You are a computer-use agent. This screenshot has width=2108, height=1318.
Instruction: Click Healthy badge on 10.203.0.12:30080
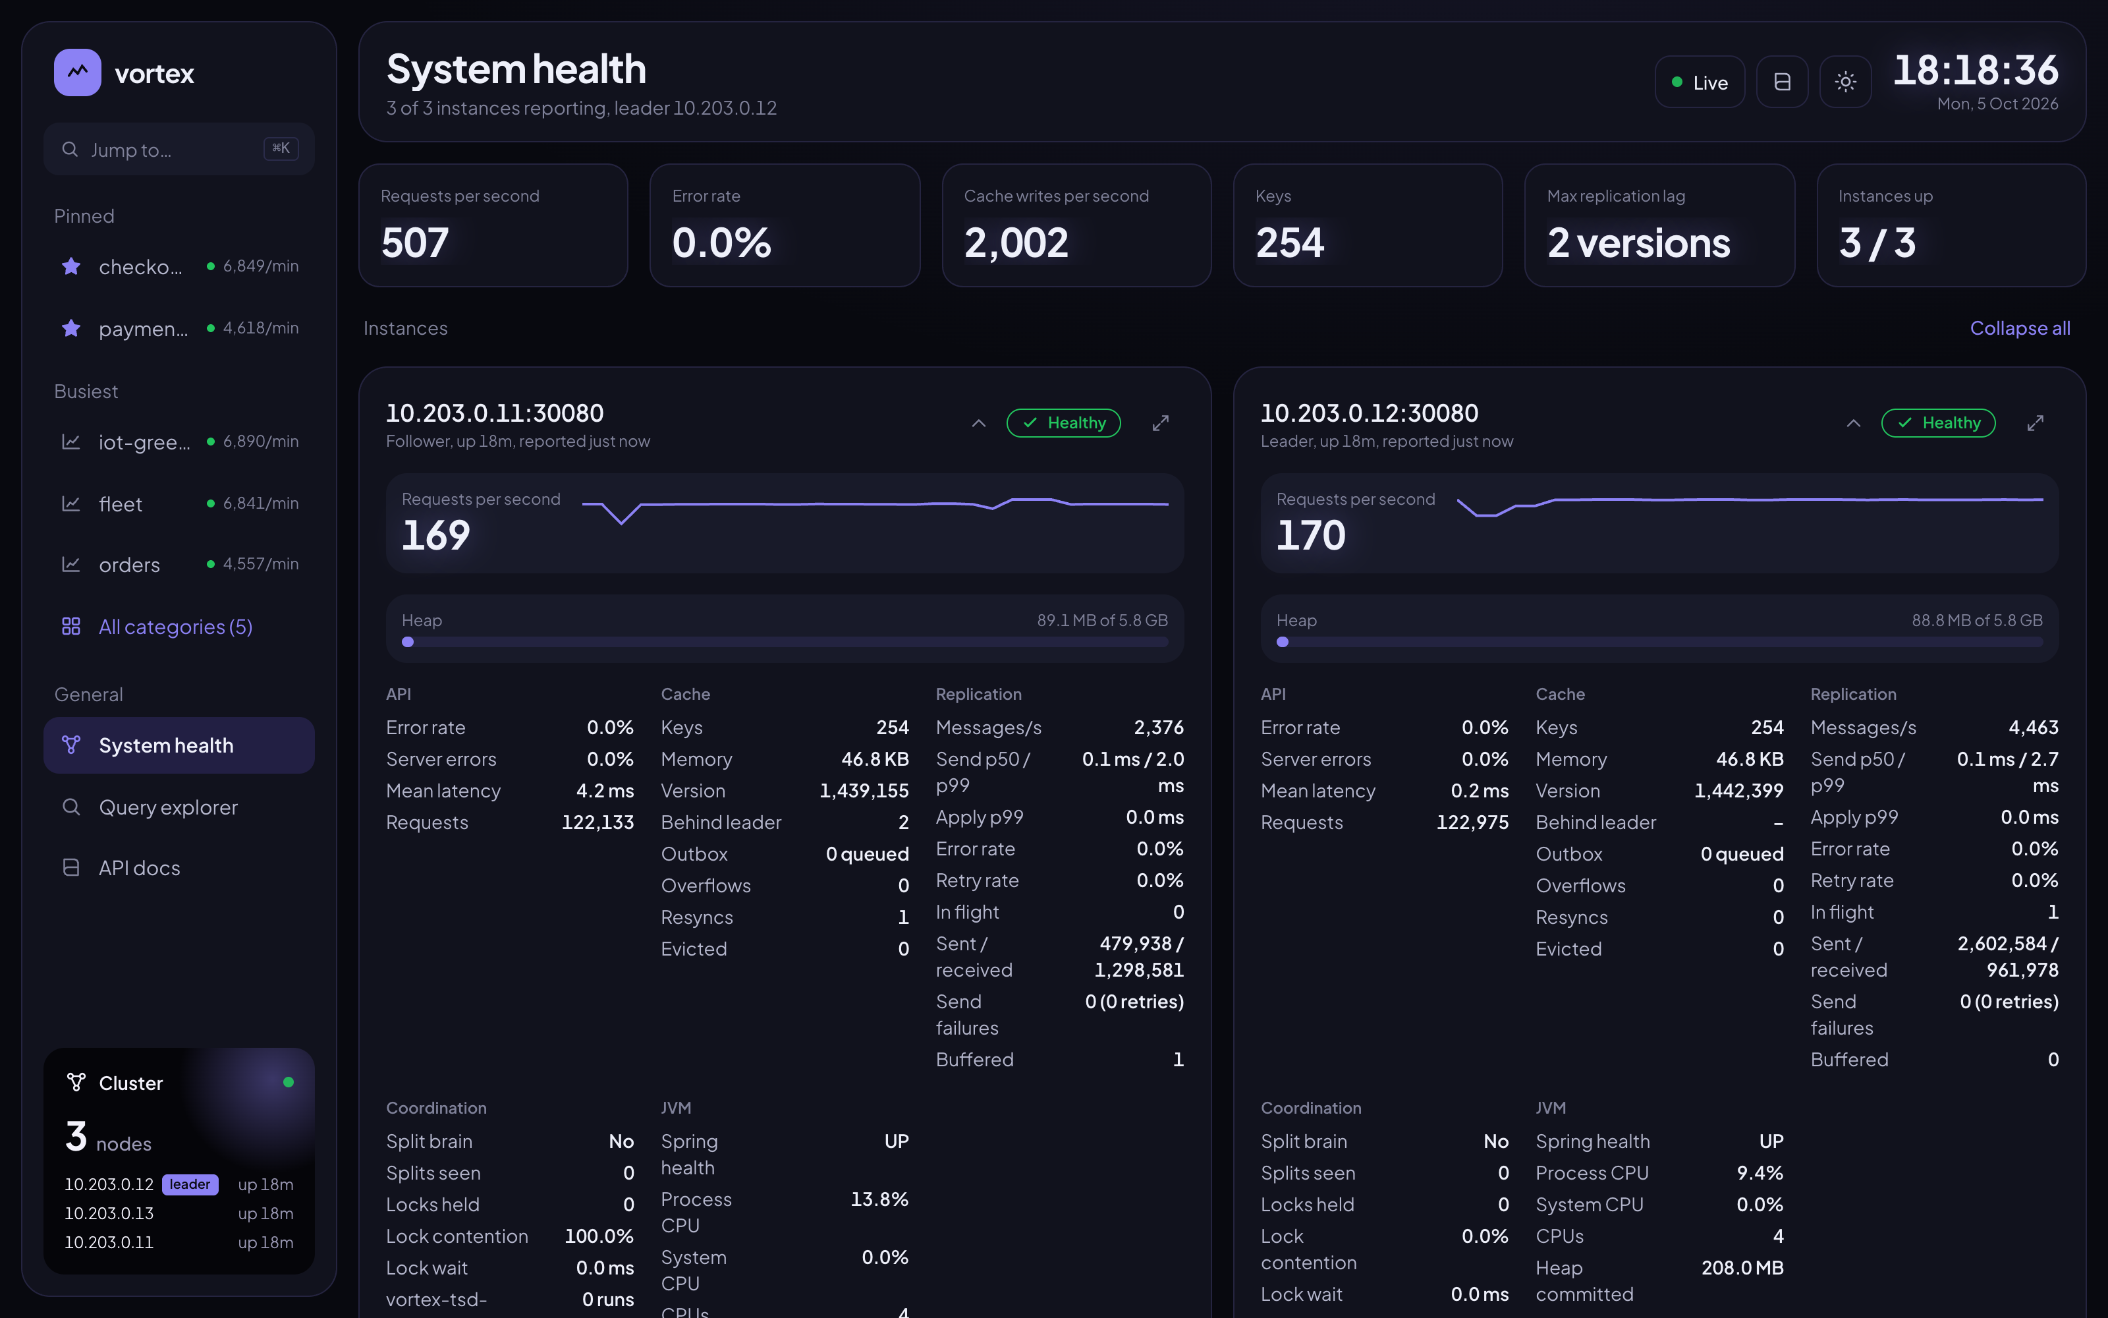(1938, 423)
